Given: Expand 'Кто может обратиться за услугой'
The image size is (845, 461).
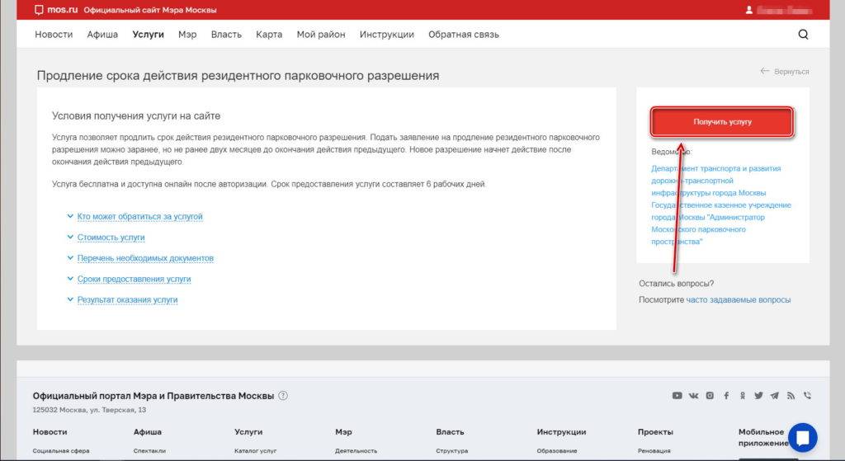Looking at the screenshot, I should point(139,216).
